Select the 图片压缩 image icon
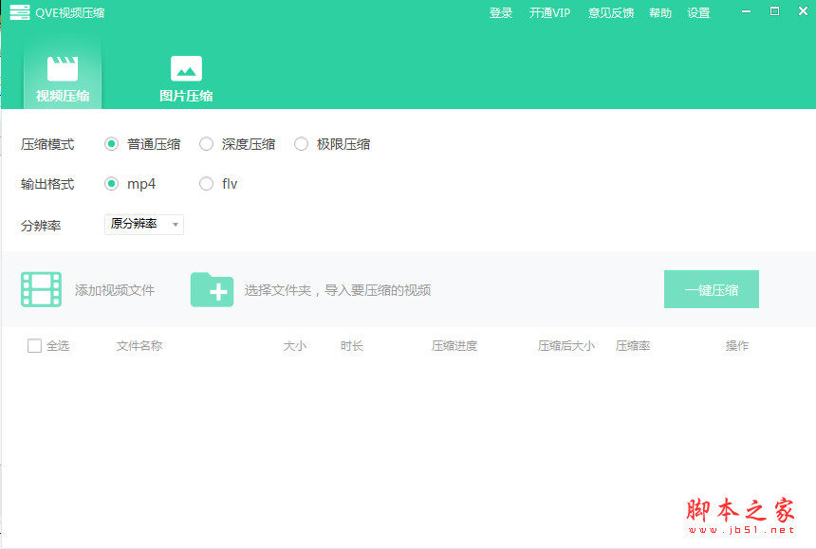 pyautogui.click(x=186, y=69)
